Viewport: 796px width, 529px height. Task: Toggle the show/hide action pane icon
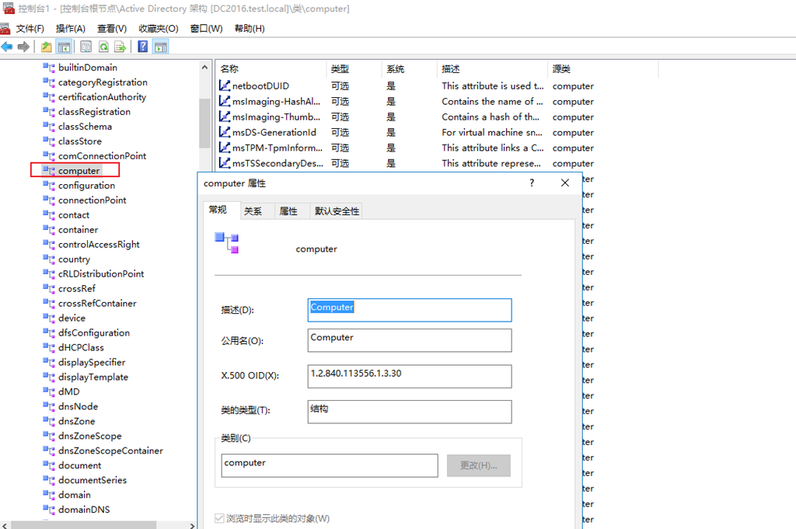click(x=161, y=47)
